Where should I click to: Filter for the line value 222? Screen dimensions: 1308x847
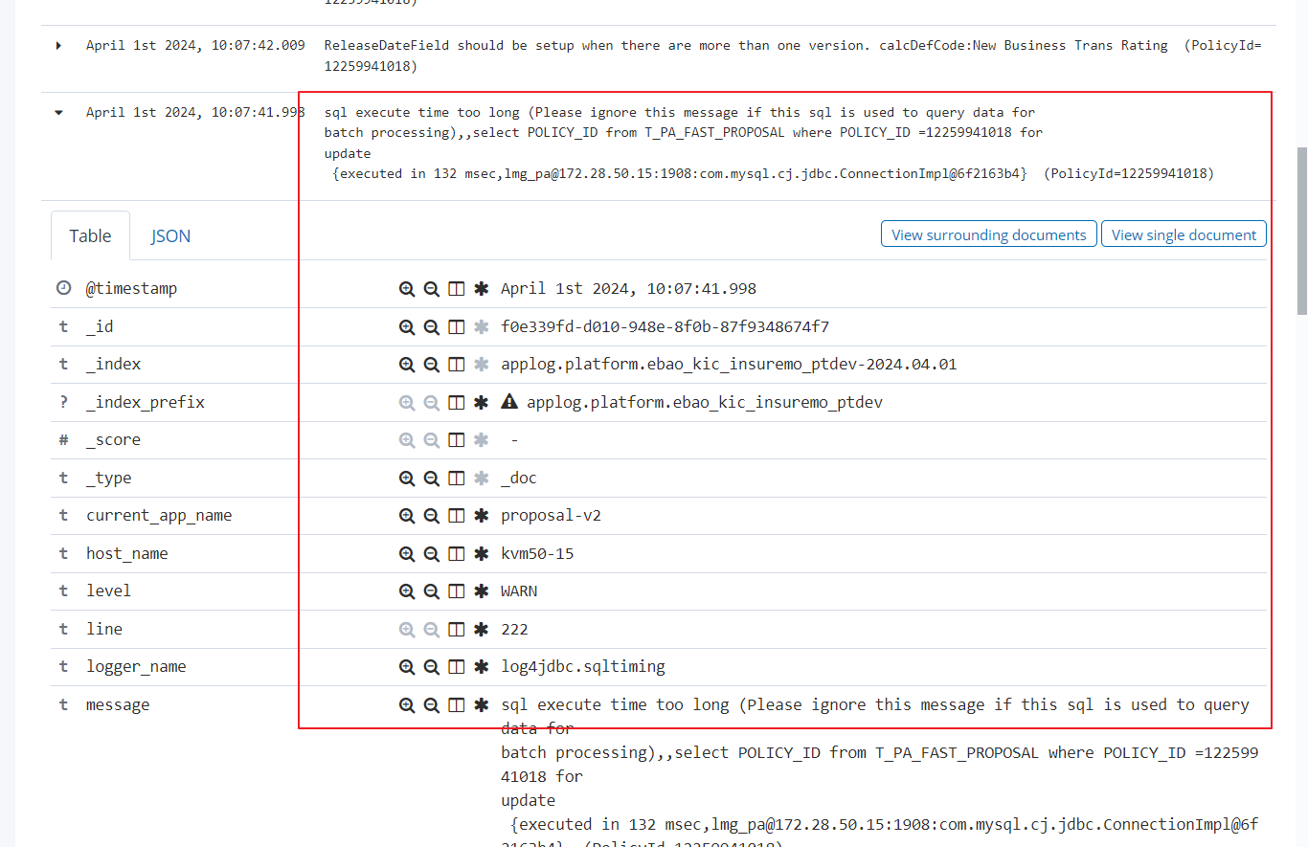pos(407,629)
